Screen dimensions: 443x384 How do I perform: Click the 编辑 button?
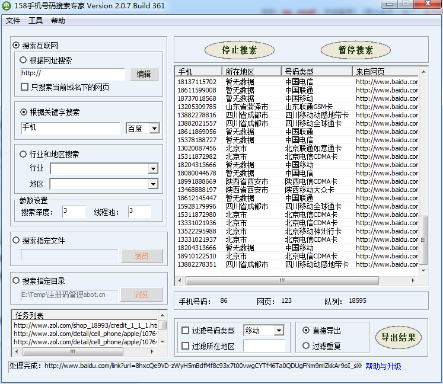coord(144,74)
